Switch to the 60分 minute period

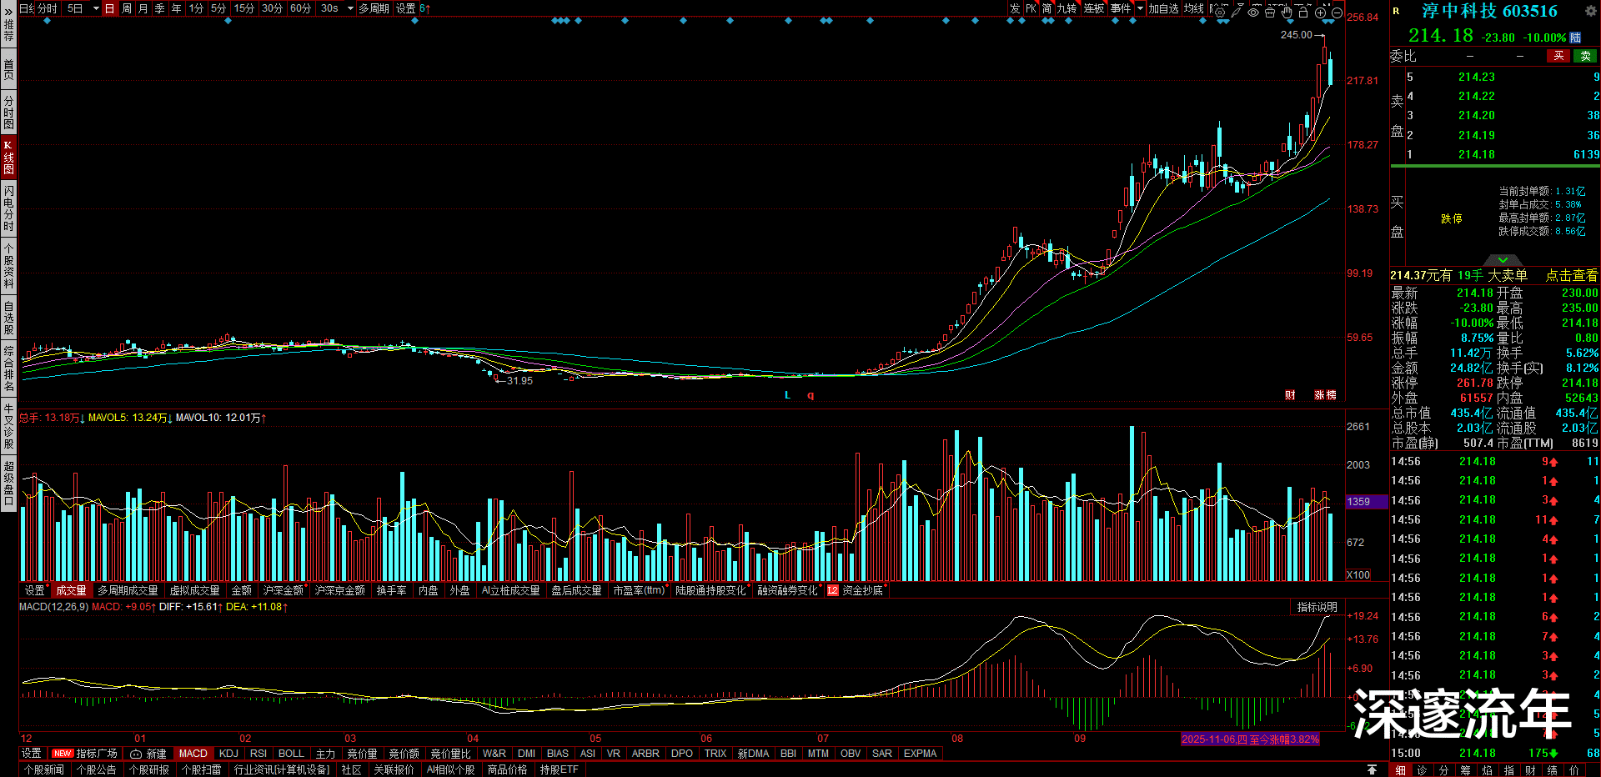click(x=301, y=8)
